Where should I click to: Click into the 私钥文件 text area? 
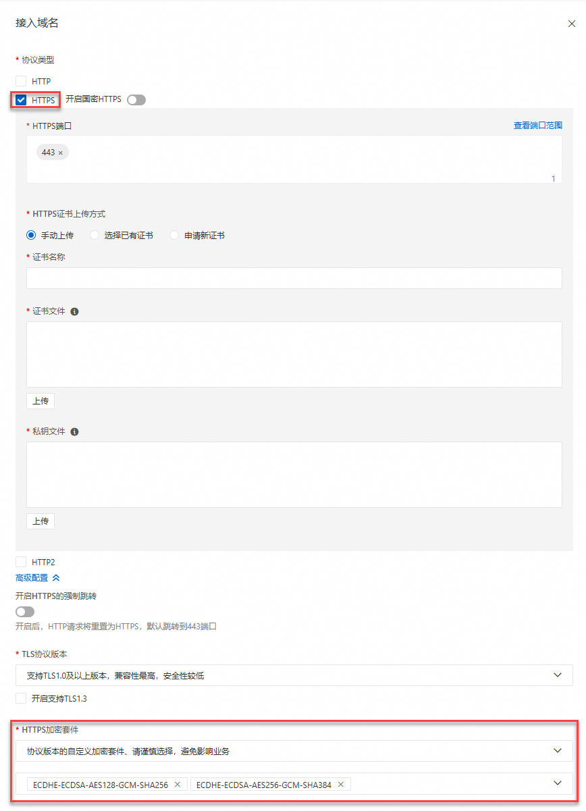(x=294, y=475)
